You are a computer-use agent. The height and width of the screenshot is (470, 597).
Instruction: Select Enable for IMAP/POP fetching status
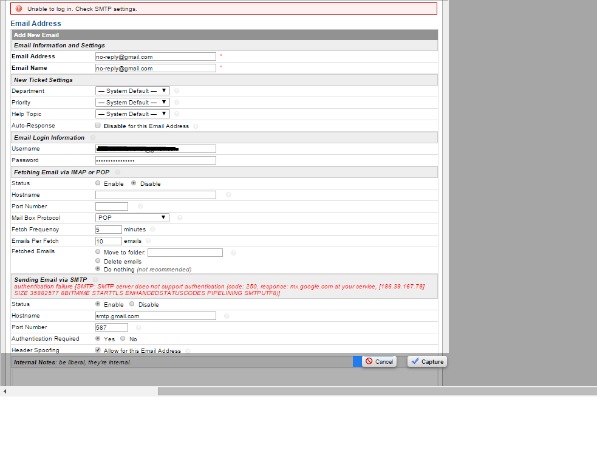(x=98, y=183)
